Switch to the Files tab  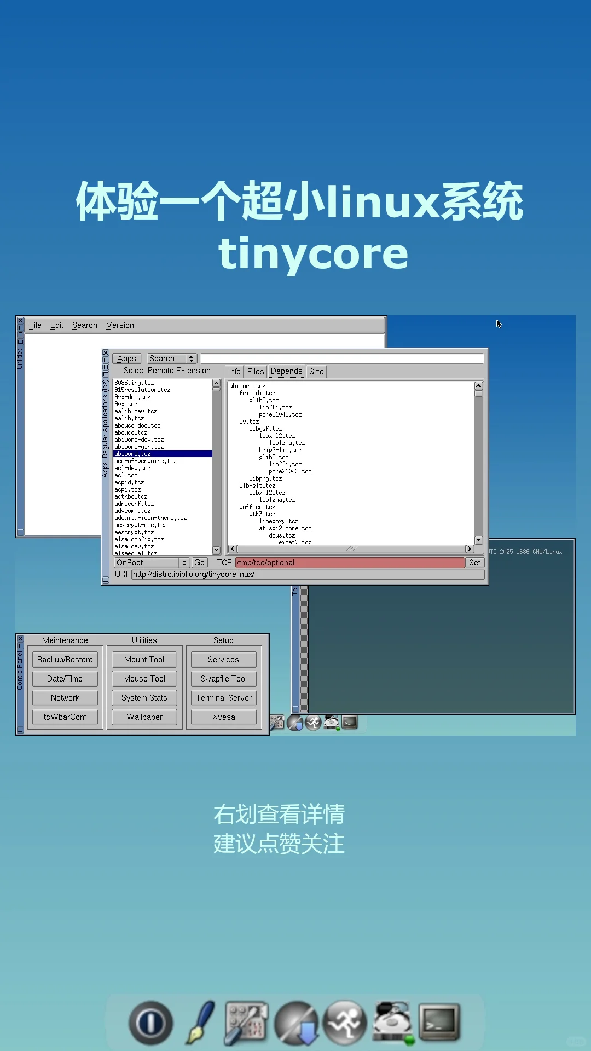tap(256, 371)
